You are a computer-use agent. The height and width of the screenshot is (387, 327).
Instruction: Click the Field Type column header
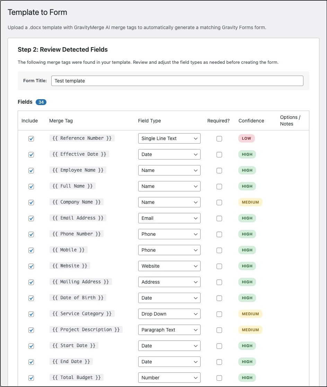[x=149, y=121]
